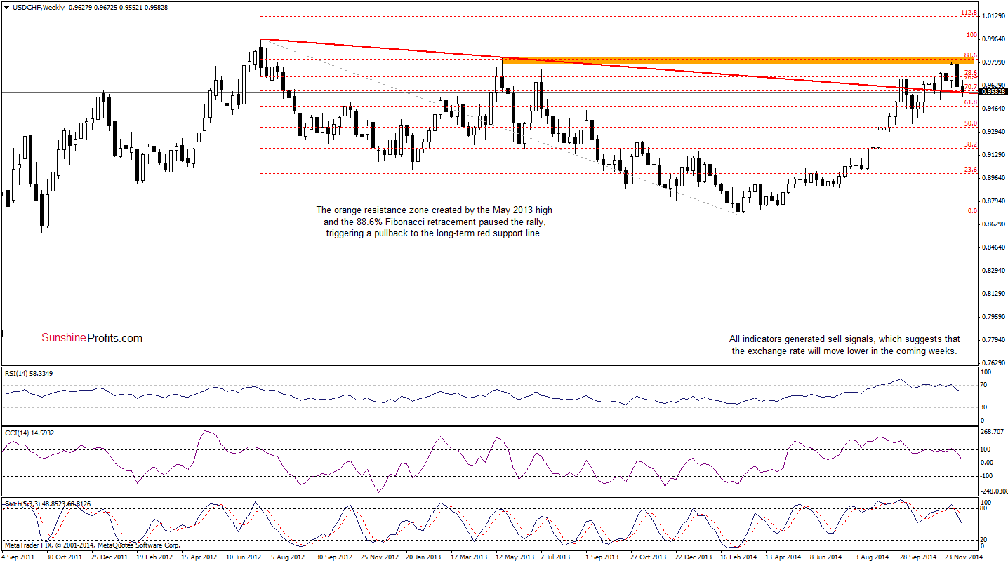Click the 0.92940 price axis label
Screen dimensions: 1008x563
click(x=994, y=132)
